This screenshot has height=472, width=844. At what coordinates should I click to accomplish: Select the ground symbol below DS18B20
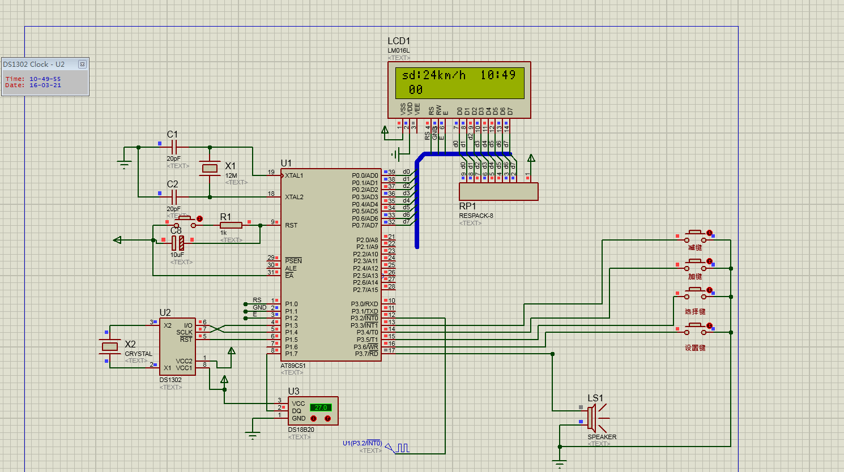253,436
